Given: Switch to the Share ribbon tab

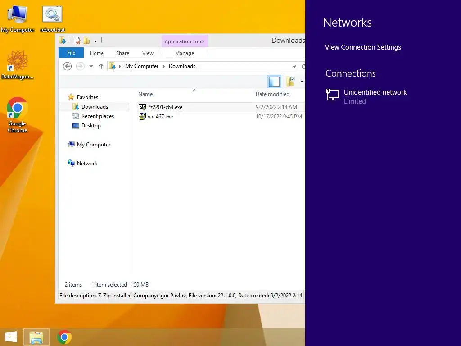Looking at the screenshot, I should tap(122, 53).
